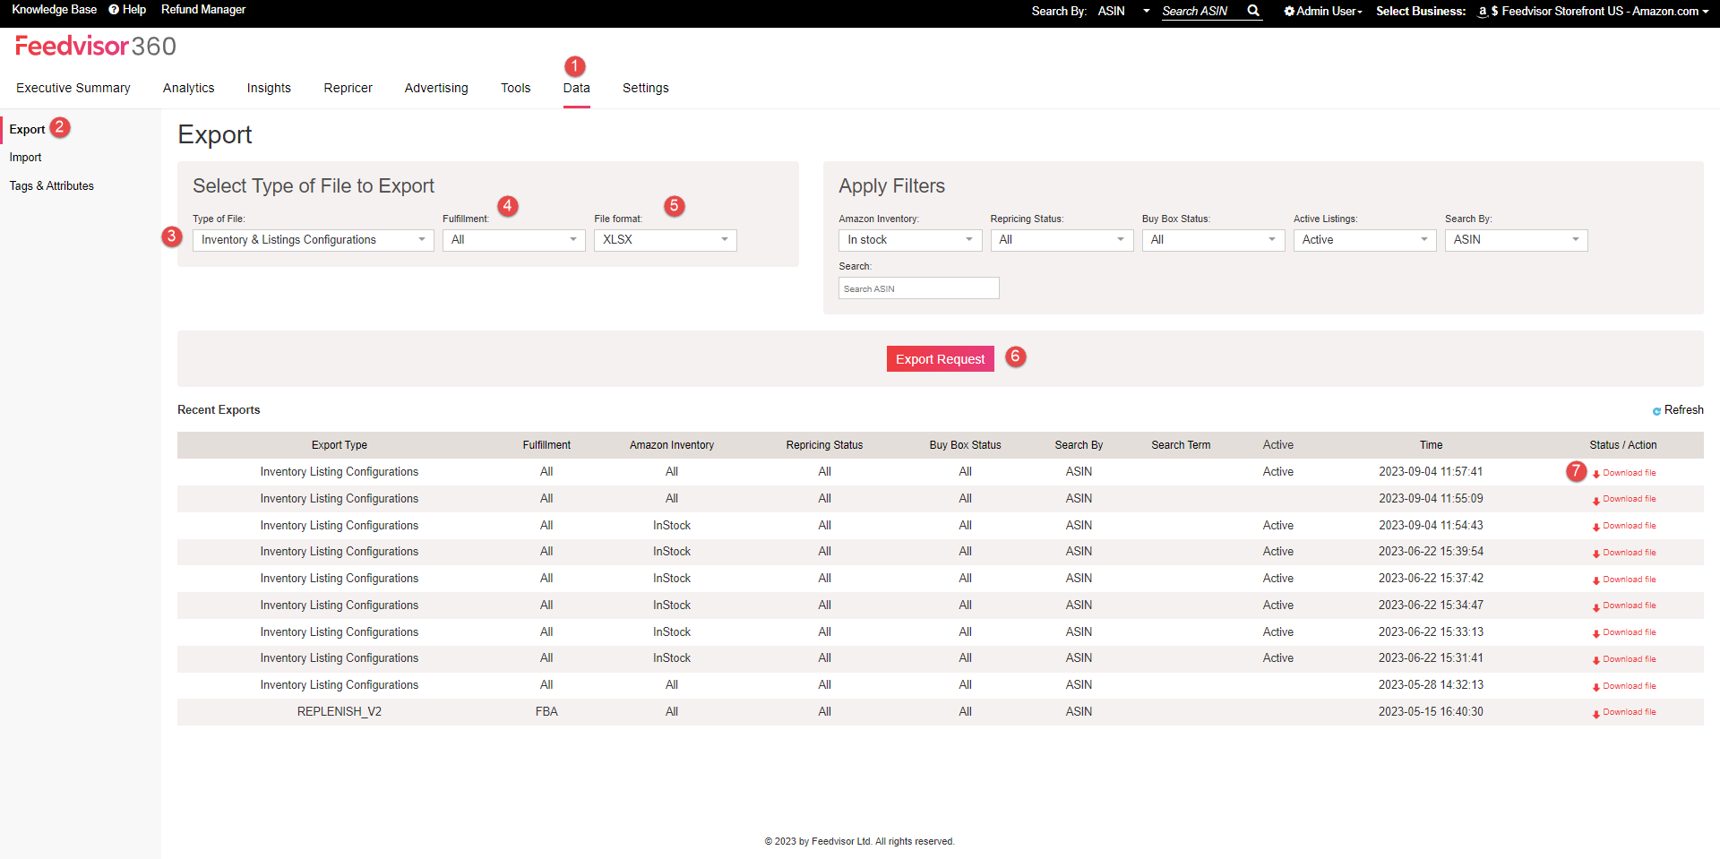The height and width of the screenshot is (859, 1720).
Task: Go to the Analytics tab
Action: [x=189, y=88]
